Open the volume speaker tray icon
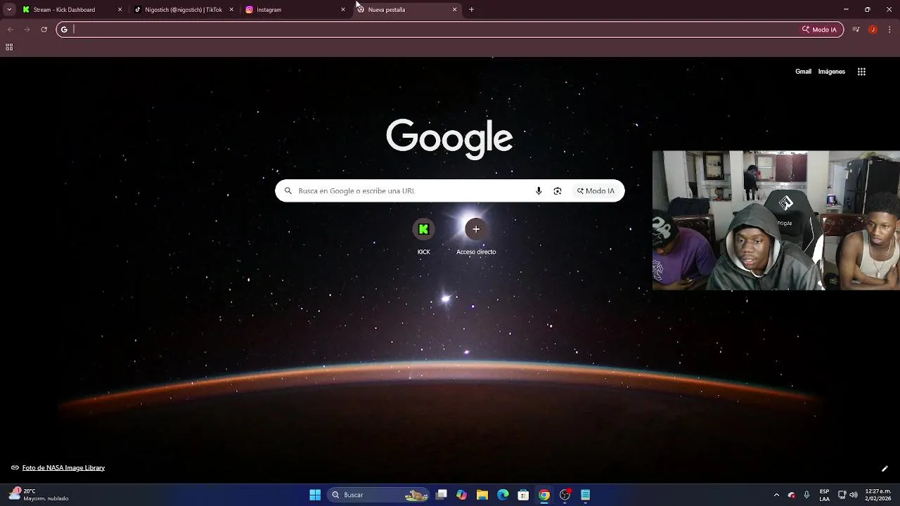Viewport: 900px width, 506px height. click(854, 495)
